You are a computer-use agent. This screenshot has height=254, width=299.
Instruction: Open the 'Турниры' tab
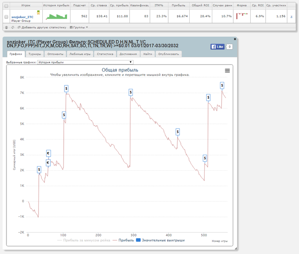tap(35, 54)
